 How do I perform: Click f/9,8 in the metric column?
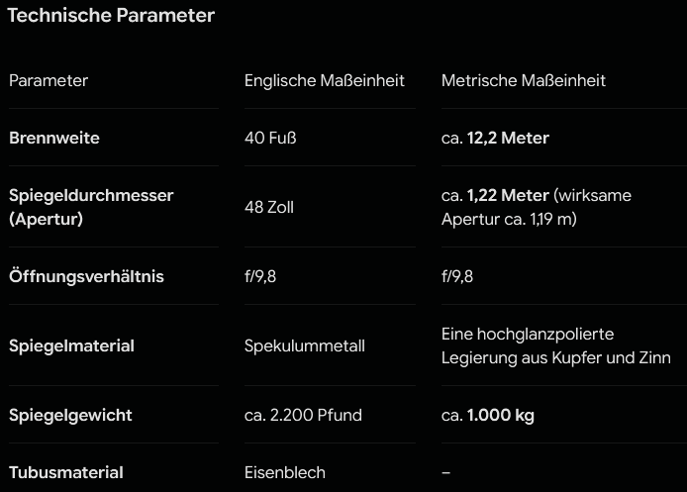click(457, 276)
